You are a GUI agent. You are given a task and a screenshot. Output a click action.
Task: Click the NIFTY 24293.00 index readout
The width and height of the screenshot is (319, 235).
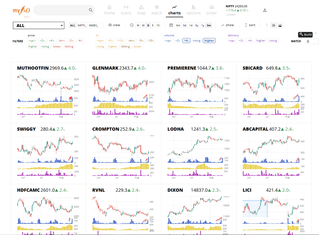pyautogui.click(x=236, y=6)
